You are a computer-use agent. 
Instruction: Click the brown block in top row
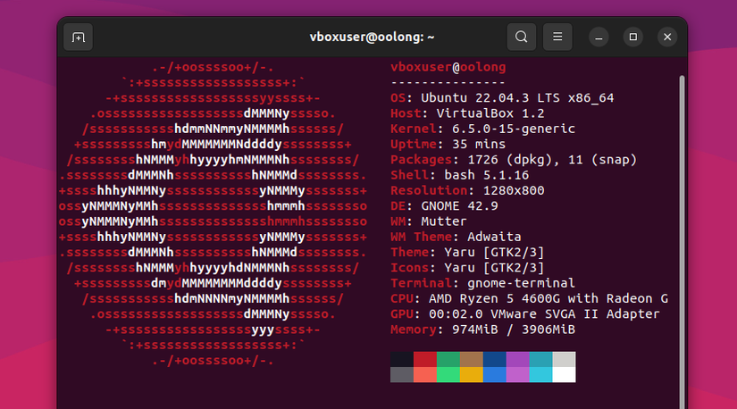pos(472,359)
